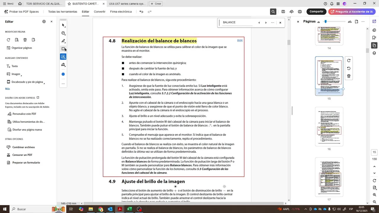Rotate page 15 counterclockwise
Screen dimensions: 379x213
pos(349,68)
